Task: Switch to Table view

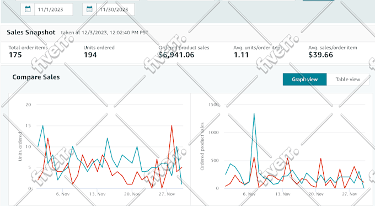Action: [348, 80]
